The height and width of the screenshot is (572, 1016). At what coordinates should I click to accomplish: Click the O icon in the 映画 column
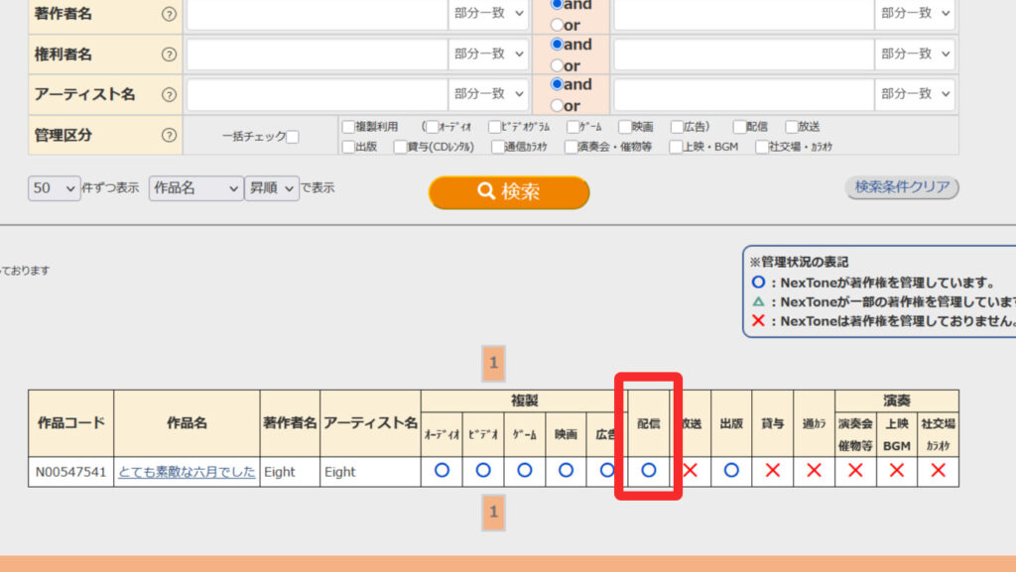[566, 472]
